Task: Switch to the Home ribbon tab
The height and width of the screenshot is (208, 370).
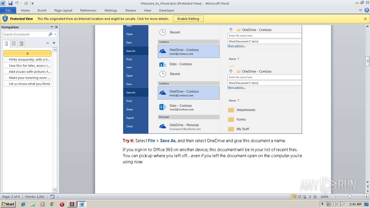Action: 25,10
